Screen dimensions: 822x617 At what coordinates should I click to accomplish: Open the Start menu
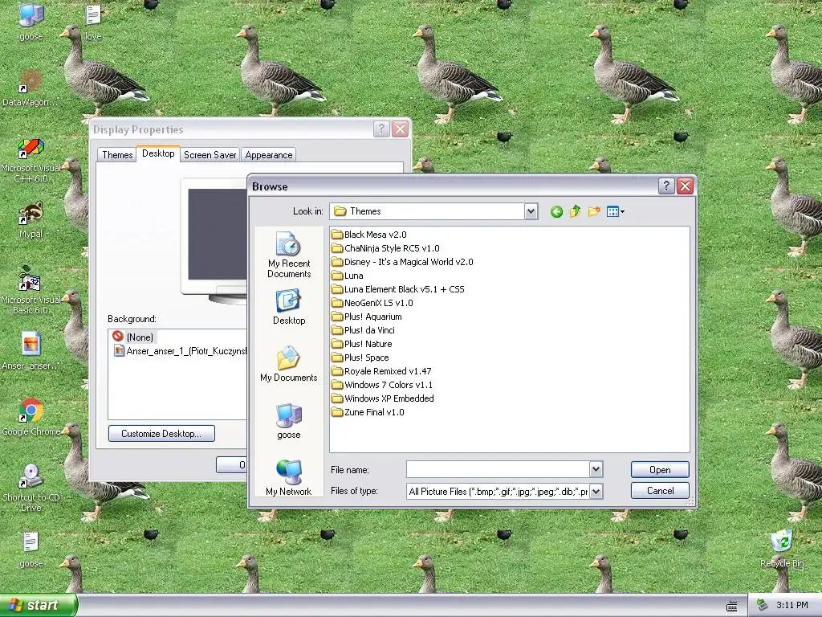39,605
